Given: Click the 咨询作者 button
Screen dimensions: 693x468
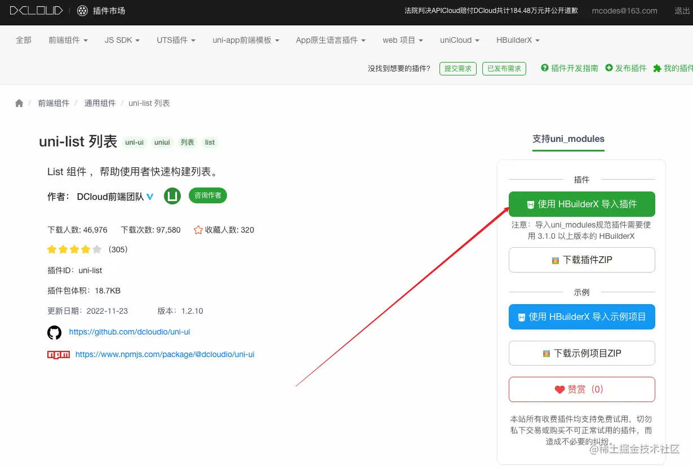Looking at the screenshot, I should point(207,195).
